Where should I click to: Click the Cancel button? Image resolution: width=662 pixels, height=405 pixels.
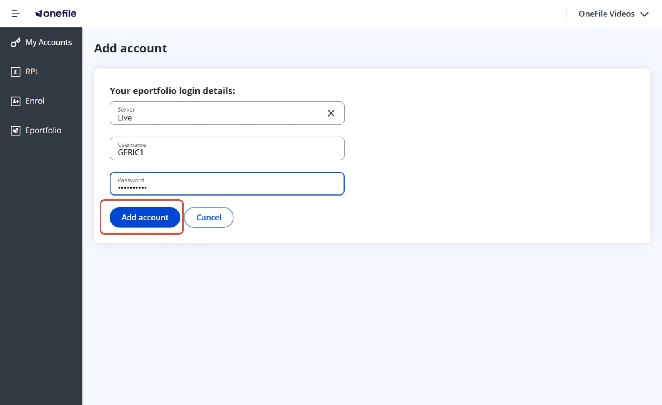209,218
